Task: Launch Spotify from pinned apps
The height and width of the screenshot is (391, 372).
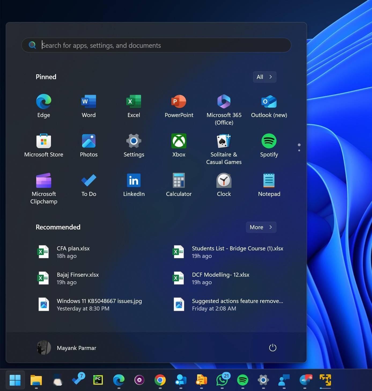Action: (x=269, y=145)
